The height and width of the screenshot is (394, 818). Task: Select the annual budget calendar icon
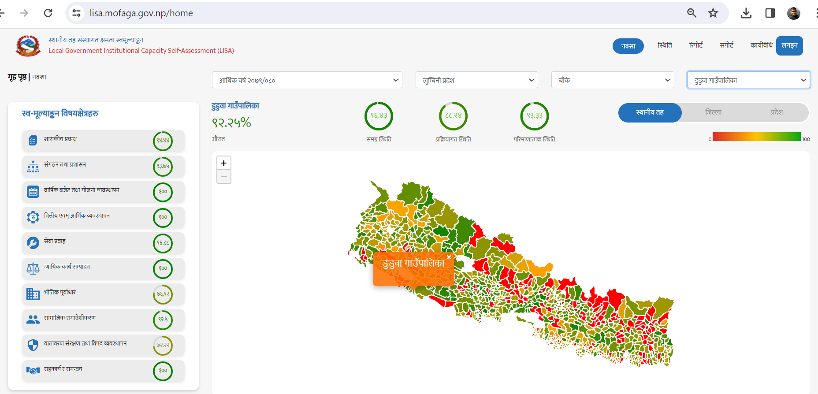[x=33, y=192]
